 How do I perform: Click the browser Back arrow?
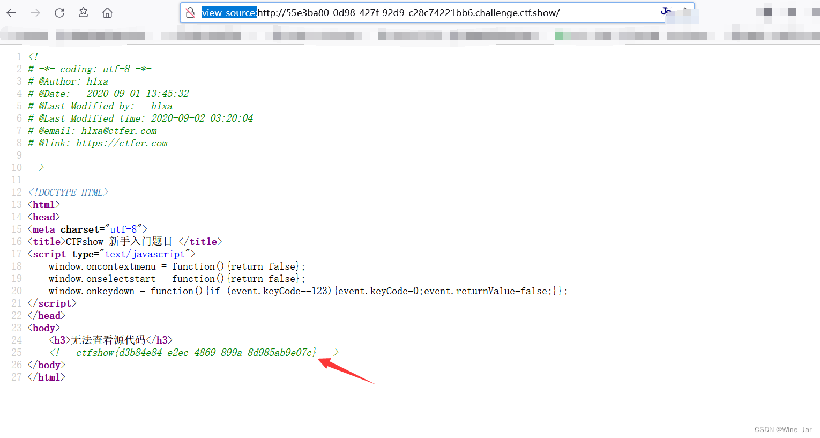11,13
